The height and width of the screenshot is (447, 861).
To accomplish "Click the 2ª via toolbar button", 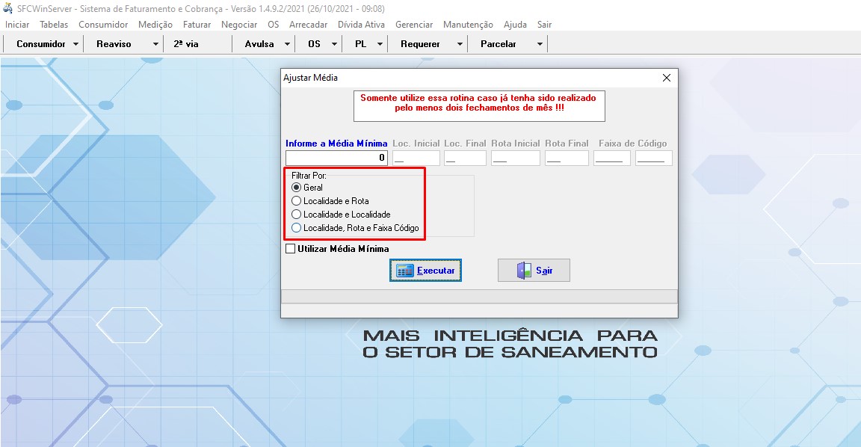I will tap(186, 44).
